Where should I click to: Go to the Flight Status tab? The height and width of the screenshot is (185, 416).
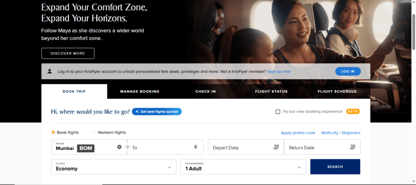pyautogui.click(x=271, y=91)
